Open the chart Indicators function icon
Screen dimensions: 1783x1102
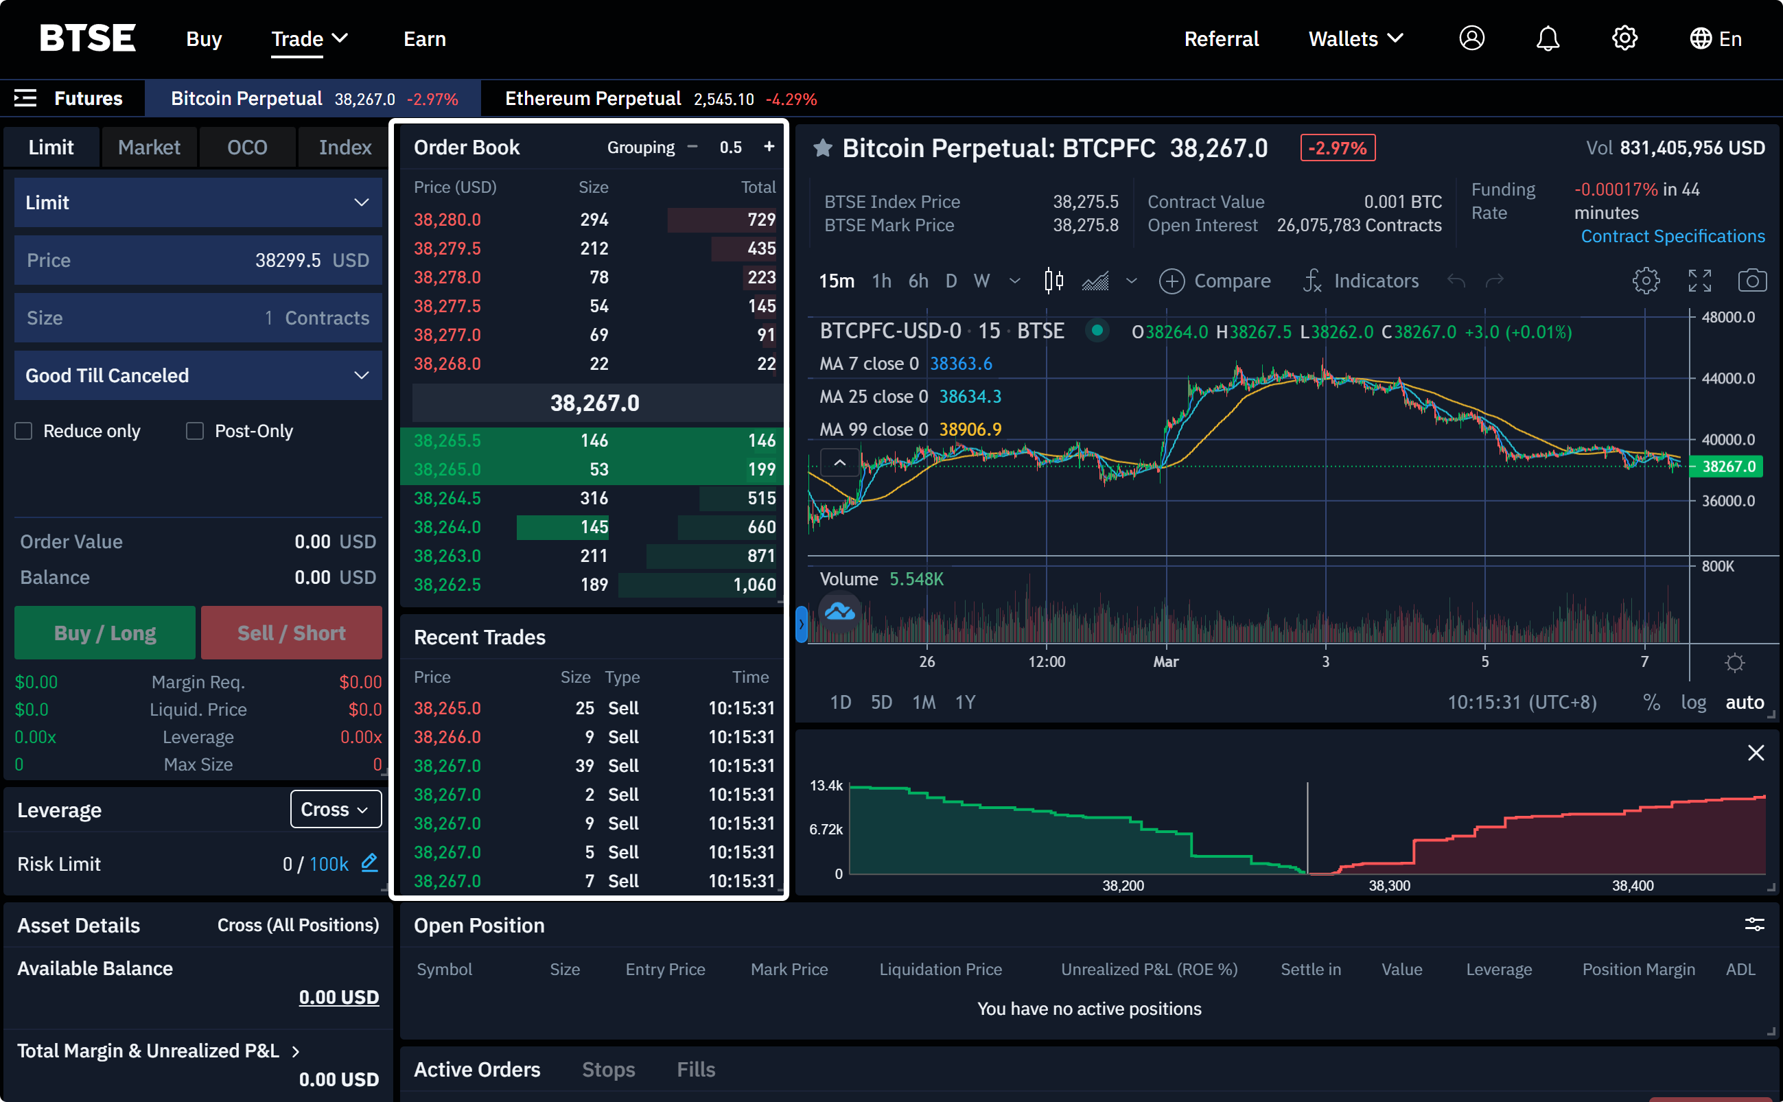point(1312,281)
